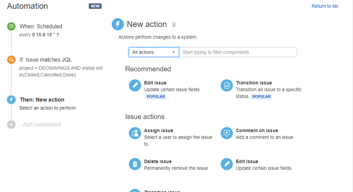Viewport: 353px width, 192px height.
Task: Choose Edit issue title under Issue actions
Action: [247, 161]
